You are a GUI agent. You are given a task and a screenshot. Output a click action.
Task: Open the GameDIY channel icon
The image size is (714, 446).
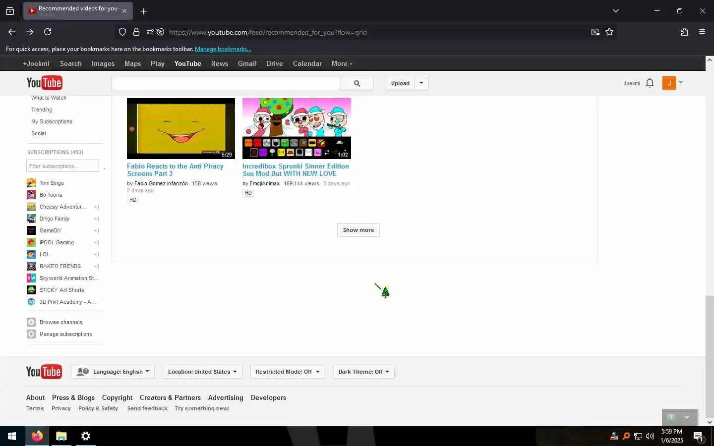tap(31, 230)
